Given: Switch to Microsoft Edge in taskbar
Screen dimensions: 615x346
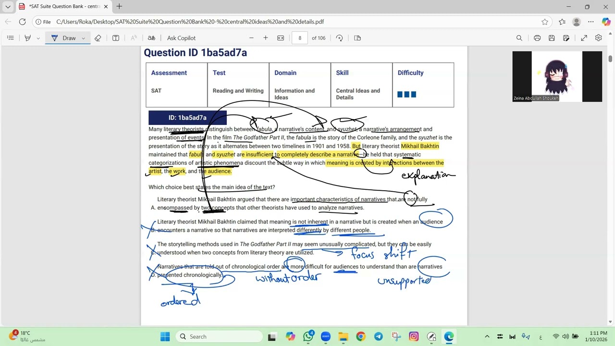Looking at the screenshot, I should tap(449, 336).
